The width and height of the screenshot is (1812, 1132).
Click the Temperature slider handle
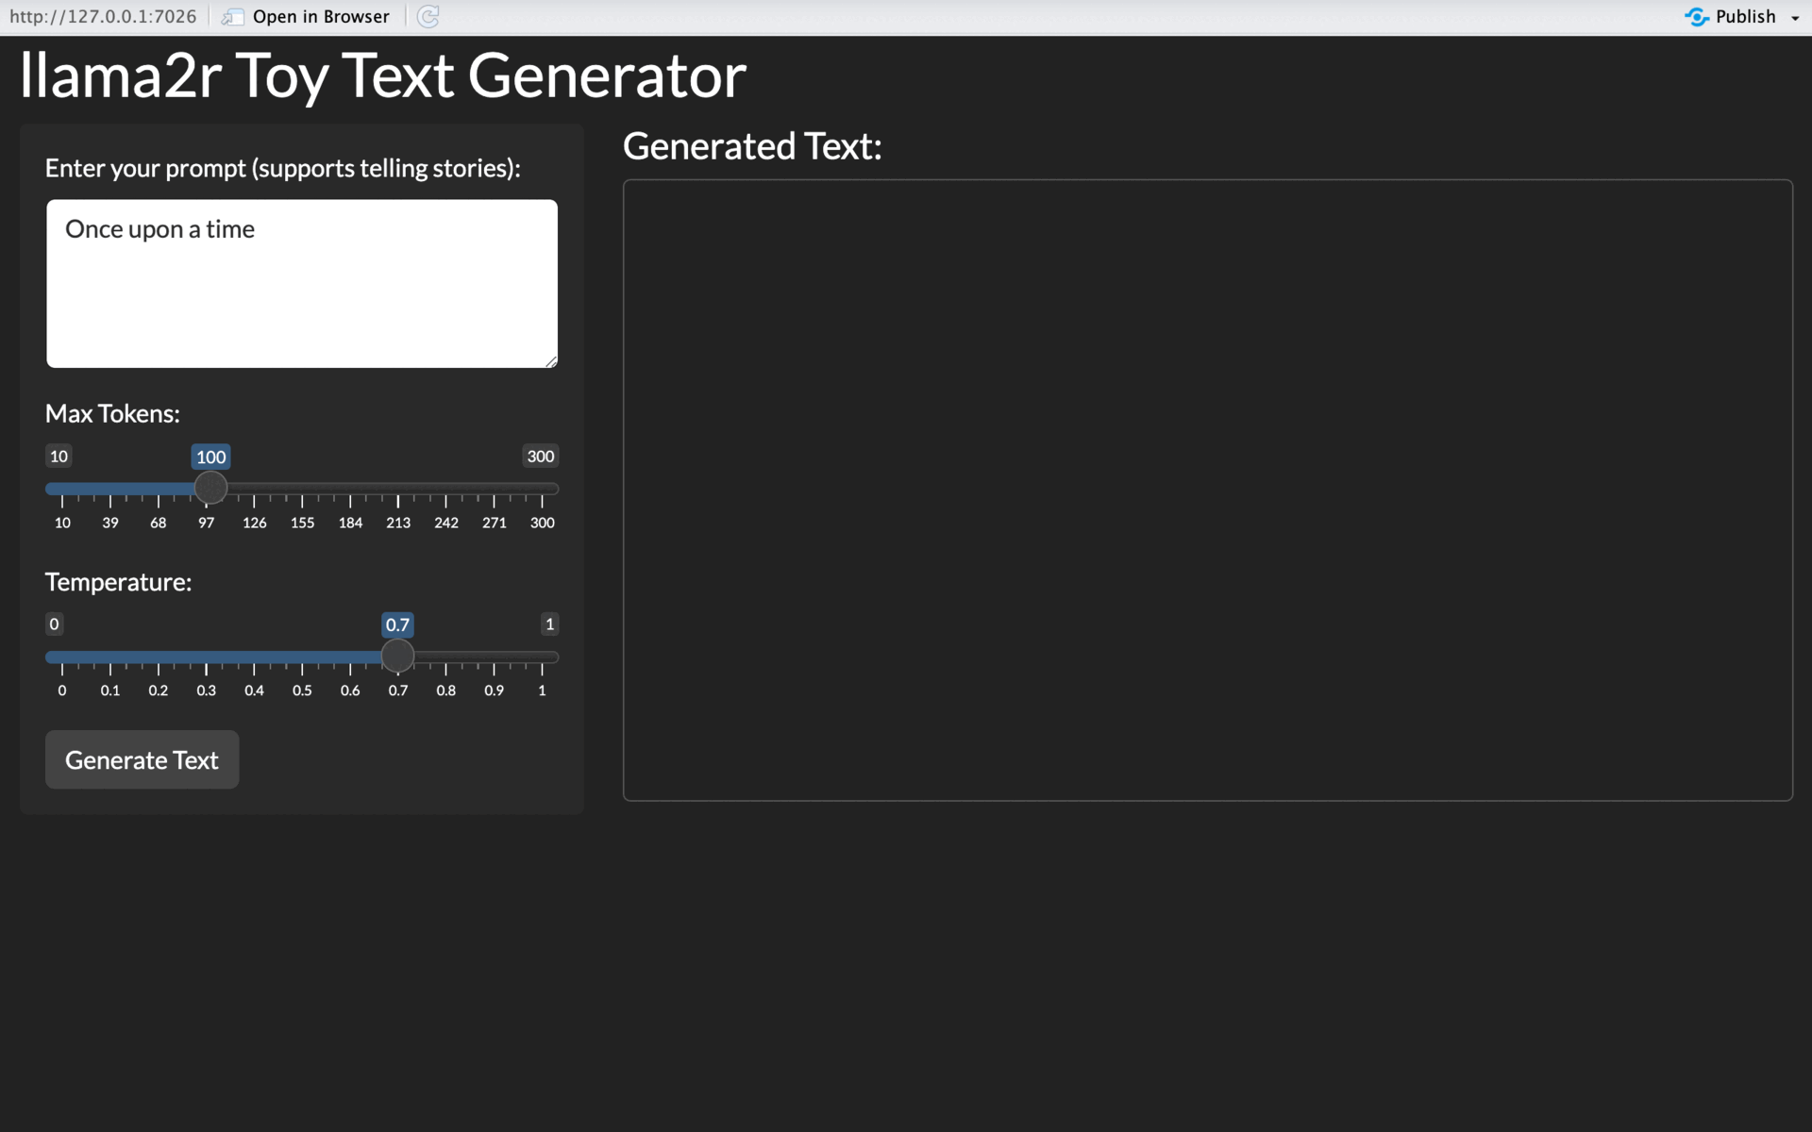[397, 656]
